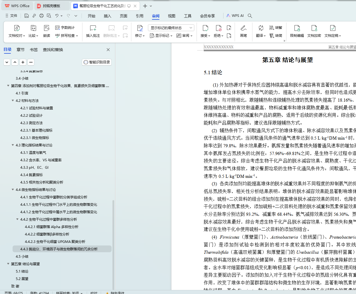Click the print preview icon

[x=49, y=16]
